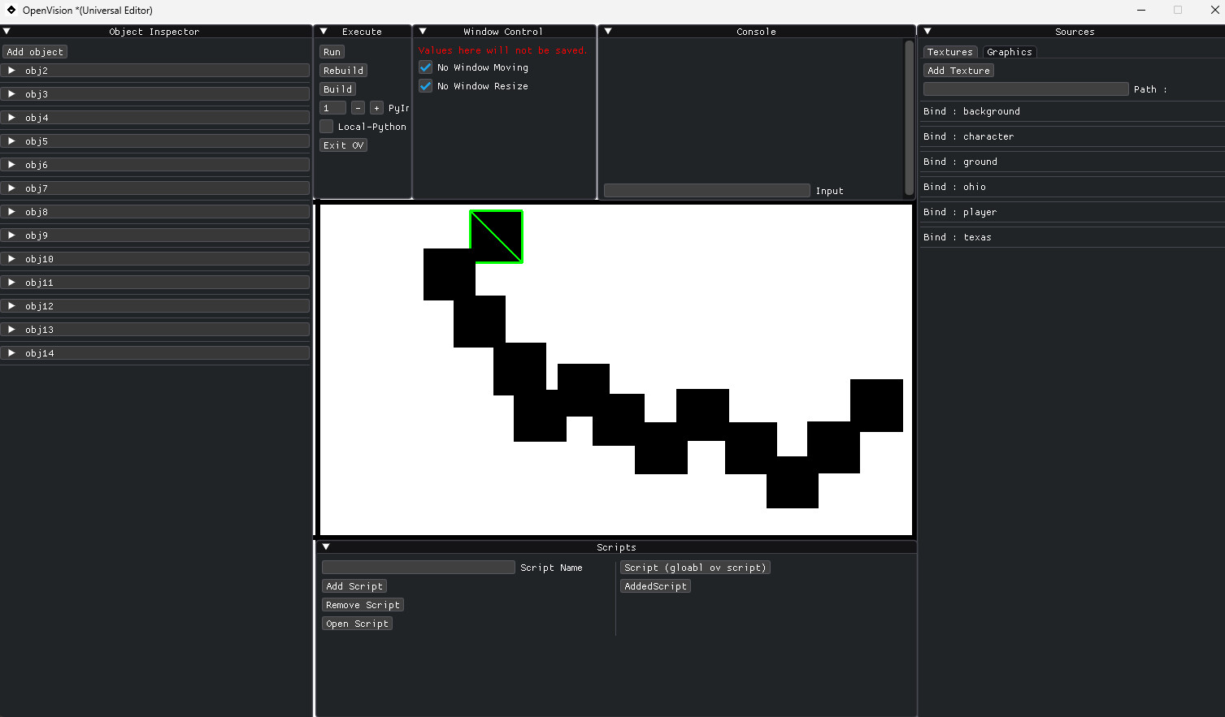Collapse the Window Control panel triangle

tap(421, 31)
